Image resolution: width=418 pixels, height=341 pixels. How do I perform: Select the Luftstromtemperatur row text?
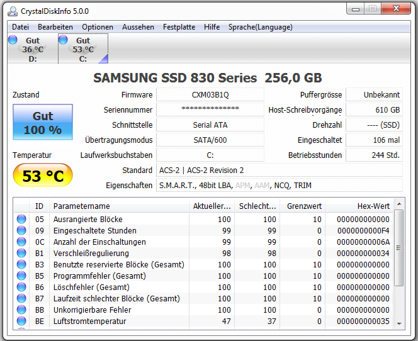(89, 321)
